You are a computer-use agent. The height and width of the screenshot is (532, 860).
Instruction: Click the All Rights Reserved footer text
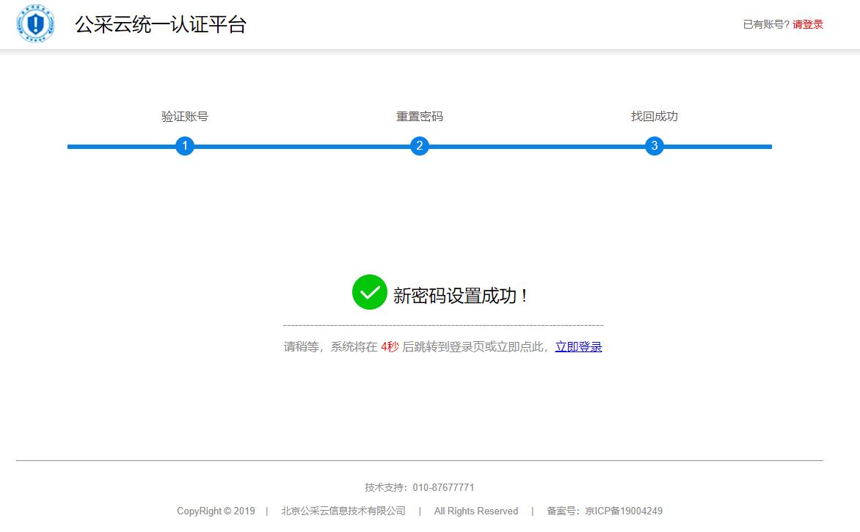tap(475, 511)
